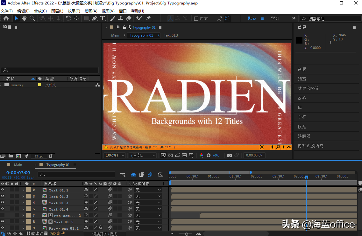
Task: Open composition flowchart in timeline
Action: [x=123, y=175]
